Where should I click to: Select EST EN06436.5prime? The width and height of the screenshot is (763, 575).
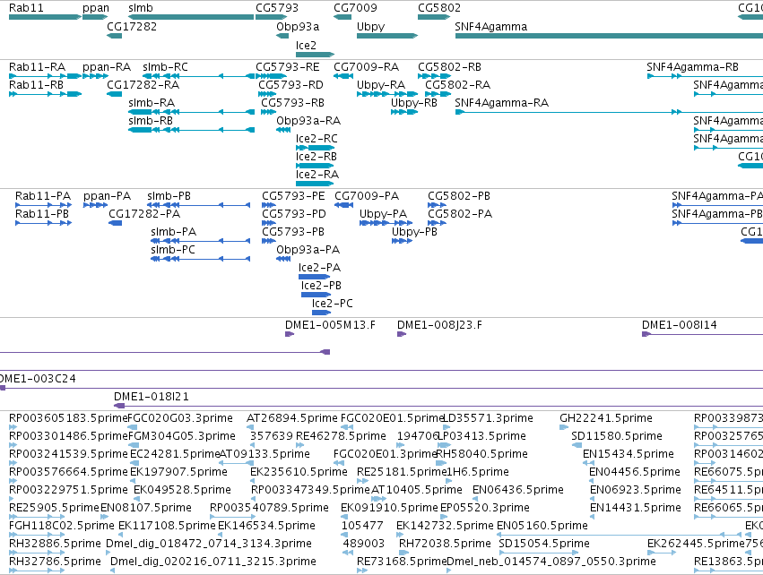[518, 489]
